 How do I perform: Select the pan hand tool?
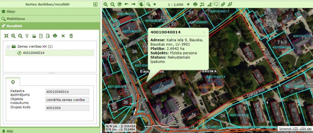141,4
